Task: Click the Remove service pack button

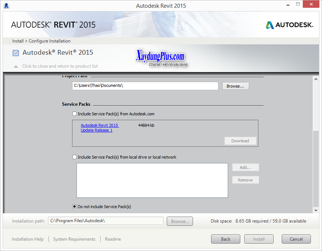Action: point(245,180)
